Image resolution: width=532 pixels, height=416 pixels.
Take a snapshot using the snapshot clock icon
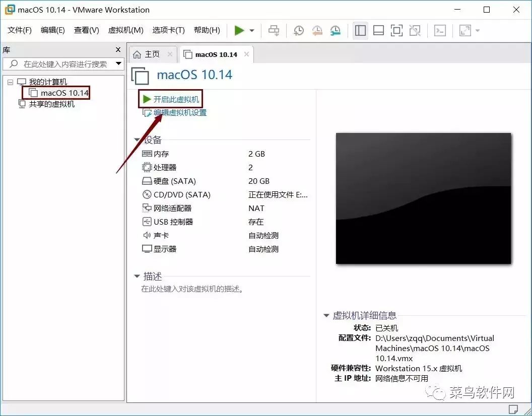pos(298,30)
